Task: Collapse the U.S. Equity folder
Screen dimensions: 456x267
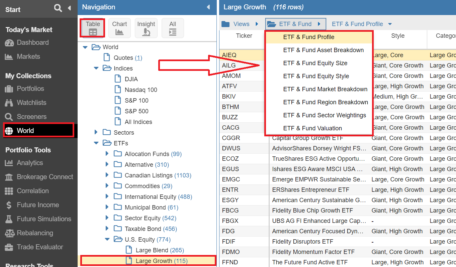Action: (x=107, y=240)
